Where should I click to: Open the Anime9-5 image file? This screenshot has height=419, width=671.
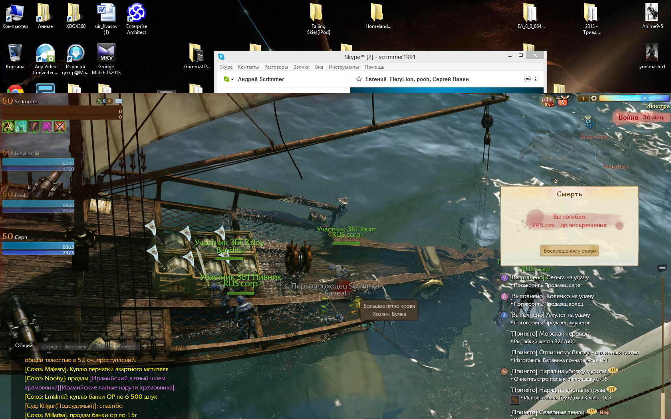[x=652, y=16]
